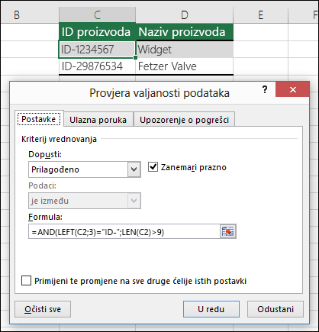Screen dimensions: 319x332
Task: Open the dialog help question mark
Action: (x=265, y=89)
